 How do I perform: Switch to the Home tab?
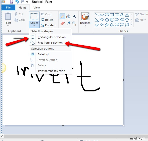pos(23,8)
